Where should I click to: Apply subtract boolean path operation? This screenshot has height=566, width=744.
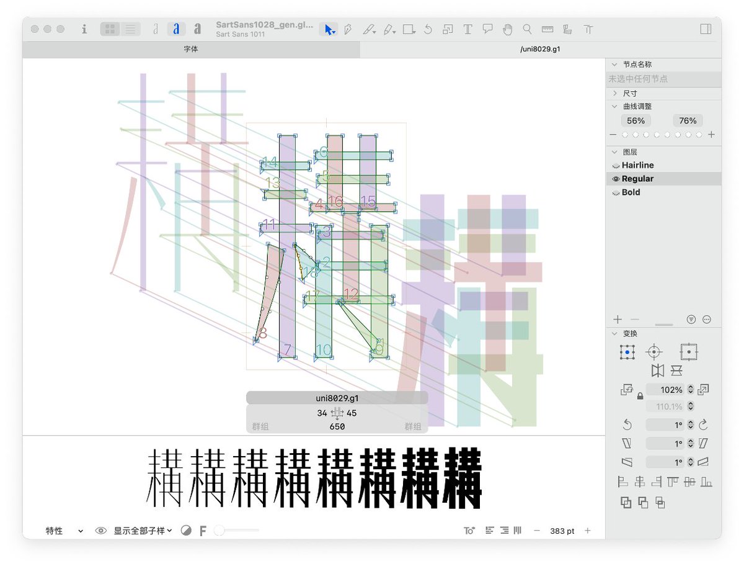tap(643, 503)
